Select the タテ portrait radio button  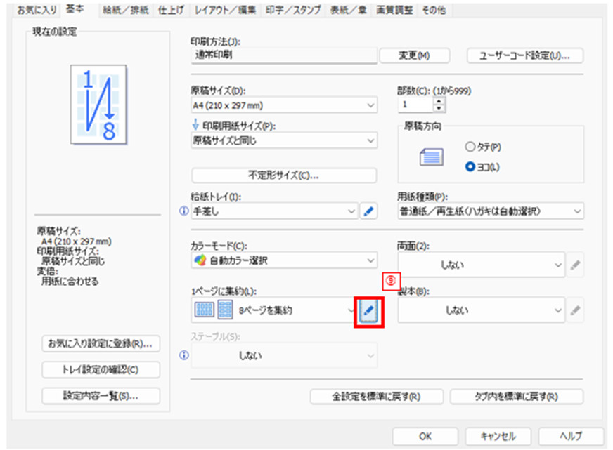coord(470,147)
